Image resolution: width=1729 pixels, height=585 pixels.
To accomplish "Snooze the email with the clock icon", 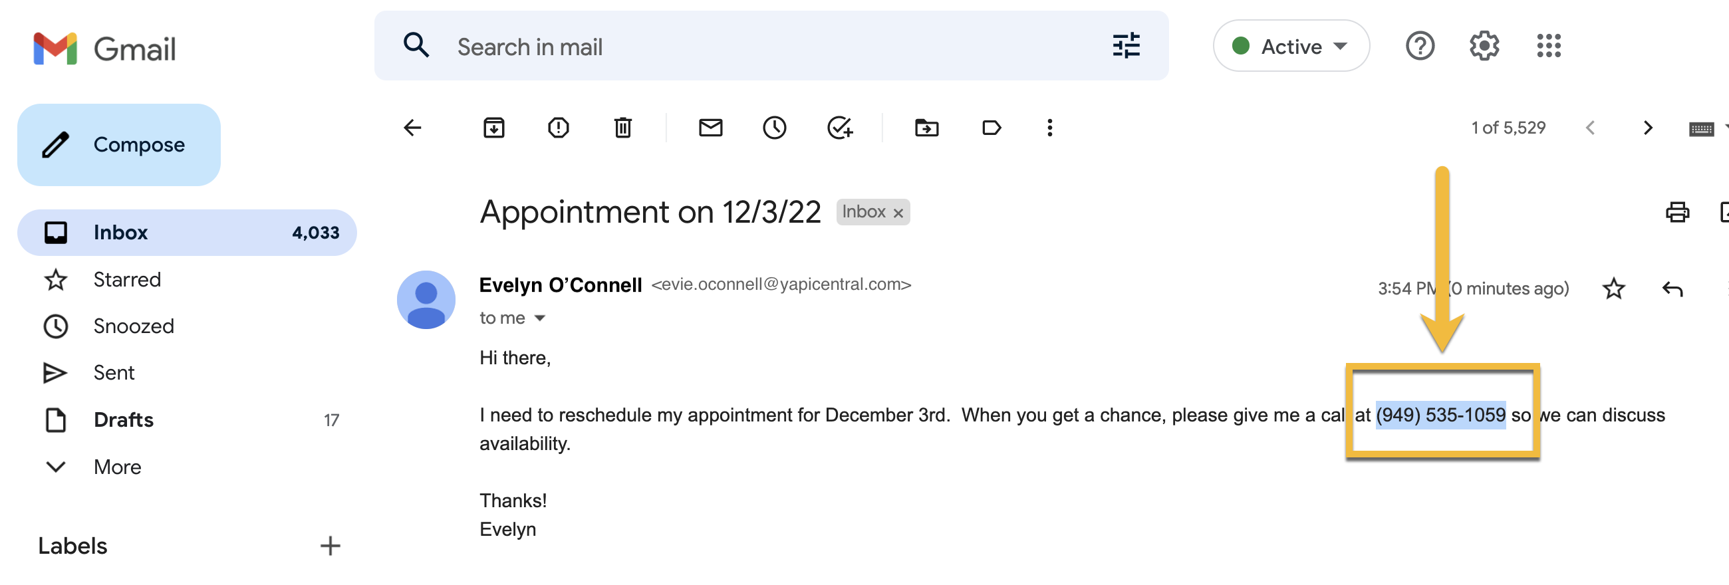I will pos(775,128).
